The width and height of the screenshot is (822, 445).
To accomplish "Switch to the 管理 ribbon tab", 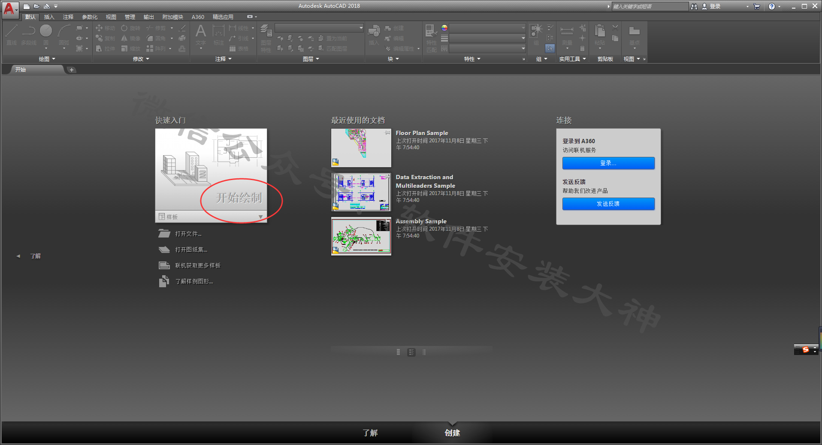I will 130,17.
